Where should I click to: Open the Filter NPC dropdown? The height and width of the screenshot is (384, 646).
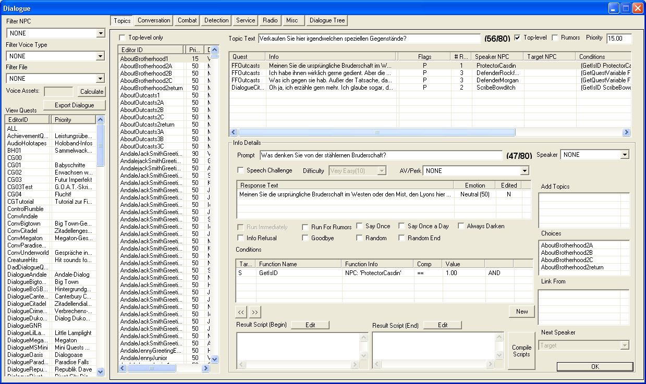click(x=101, y=33)
